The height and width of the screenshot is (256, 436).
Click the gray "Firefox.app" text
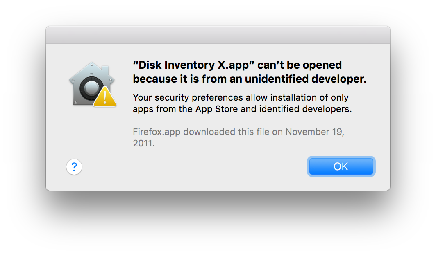[x=157, y=132]
